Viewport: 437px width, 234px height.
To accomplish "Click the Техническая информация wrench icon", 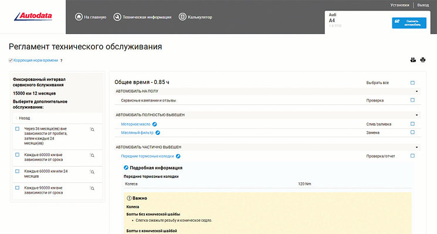I will 117,17.
